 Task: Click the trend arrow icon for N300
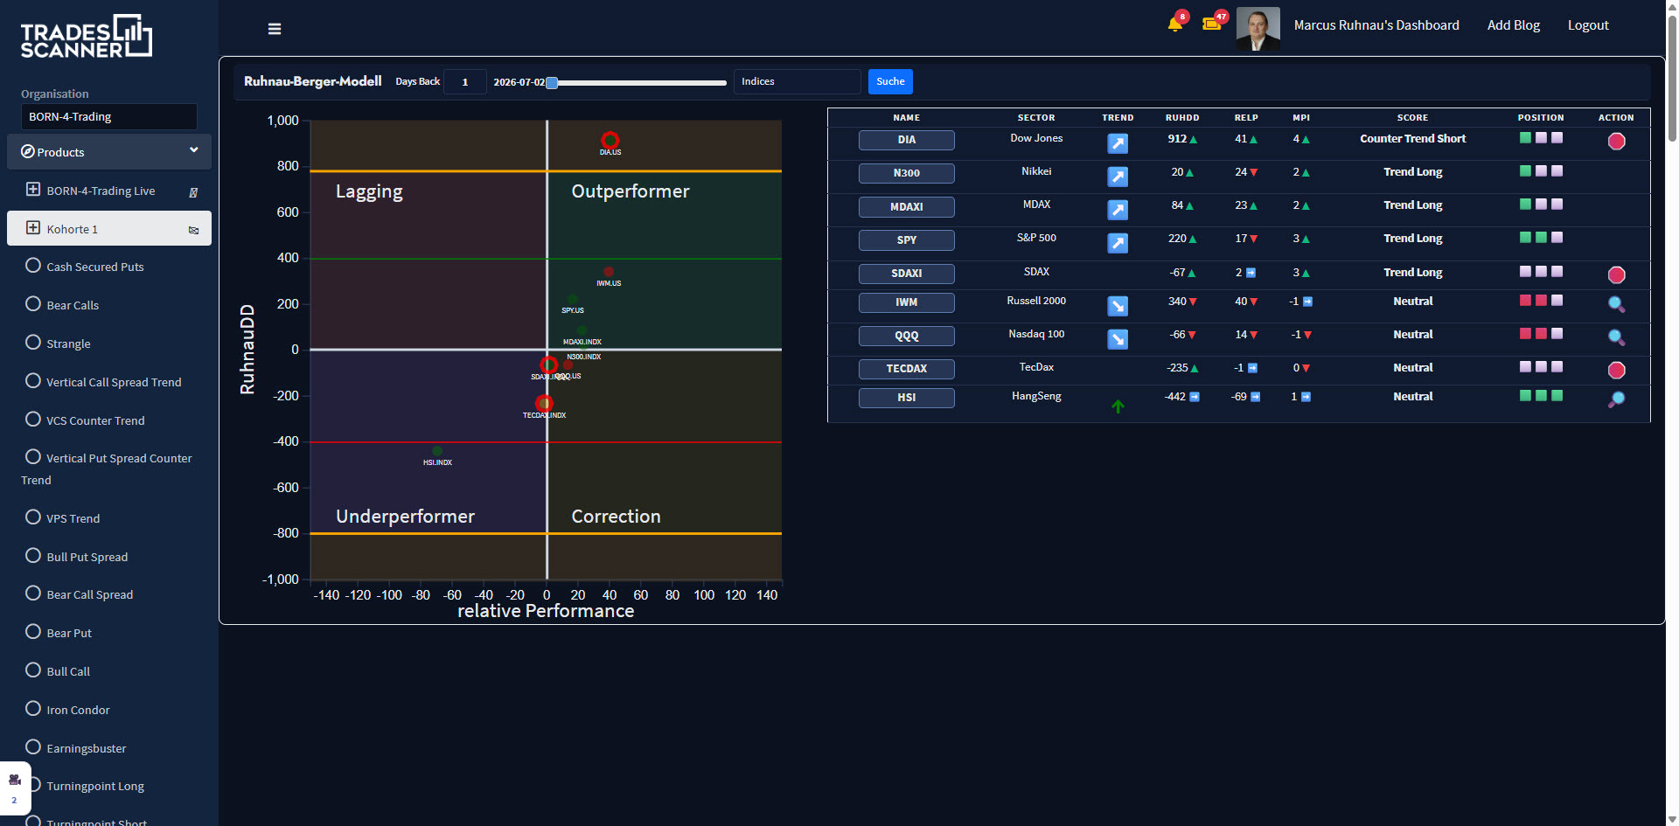(1118, 177)
